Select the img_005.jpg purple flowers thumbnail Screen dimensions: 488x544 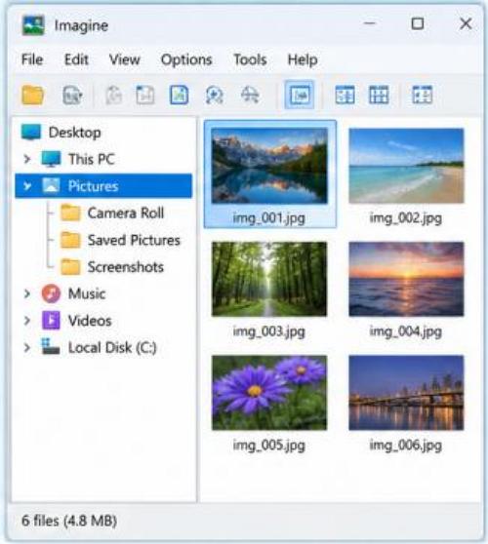click(x=269, y=404)
